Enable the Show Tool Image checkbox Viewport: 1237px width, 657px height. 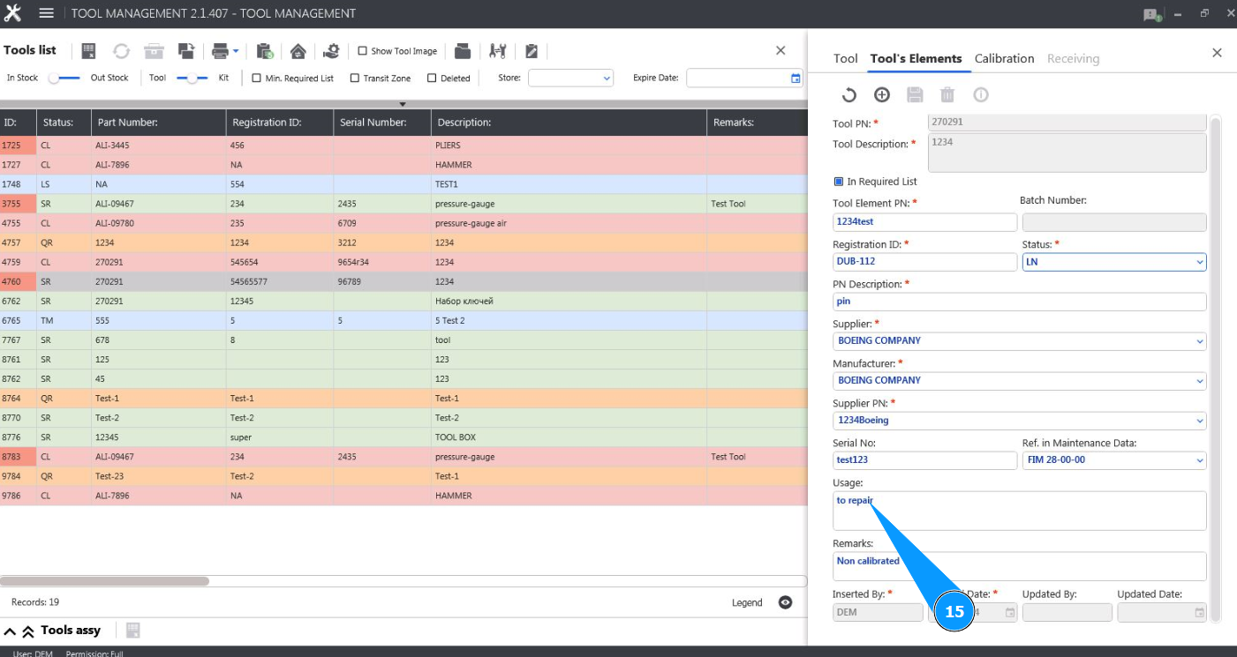click(x=362, y=51)
